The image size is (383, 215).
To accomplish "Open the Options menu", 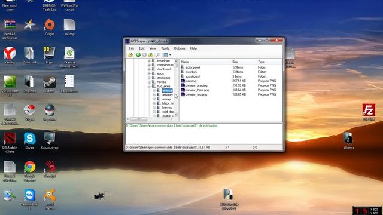I will tap(180, 48).
